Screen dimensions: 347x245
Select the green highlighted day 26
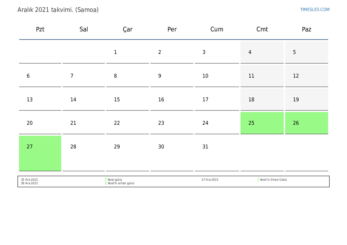pos(306,123)
